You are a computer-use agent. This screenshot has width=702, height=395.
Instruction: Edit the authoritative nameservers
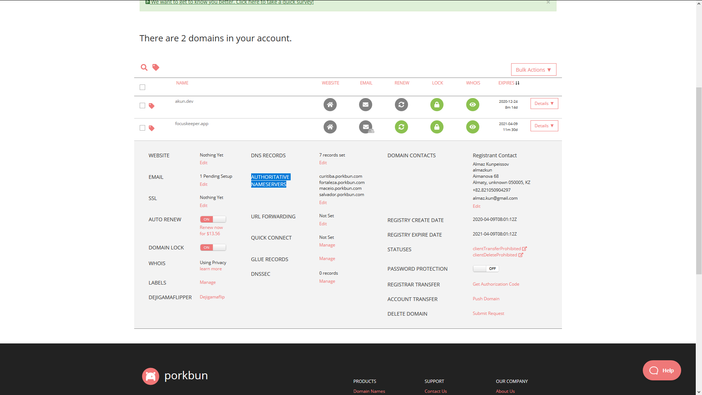point(323,203)
